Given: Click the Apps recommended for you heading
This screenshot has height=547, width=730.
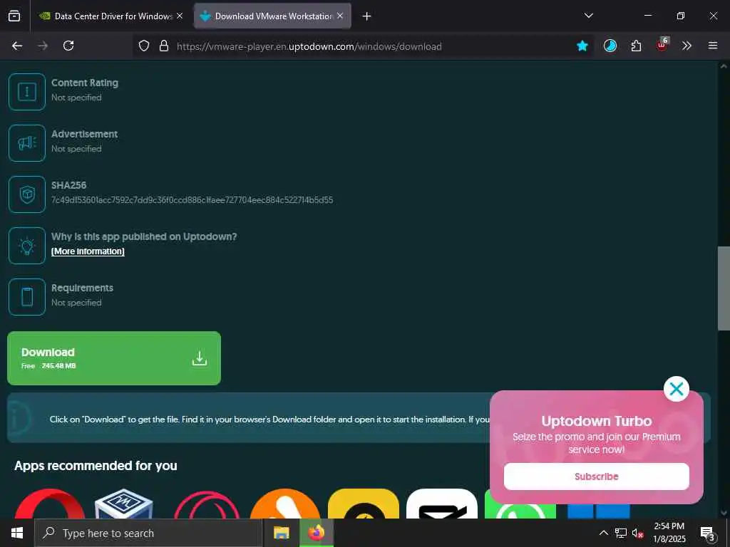Looking at the screenshot, I should tap(96, 466).
